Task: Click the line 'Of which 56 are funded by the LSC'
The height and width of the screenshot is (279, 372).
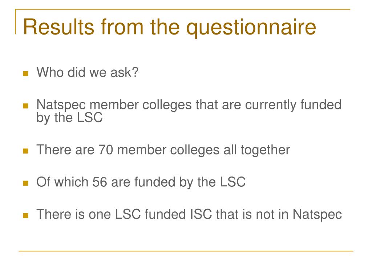Action: pyautogui.click(x=141, y=182)
